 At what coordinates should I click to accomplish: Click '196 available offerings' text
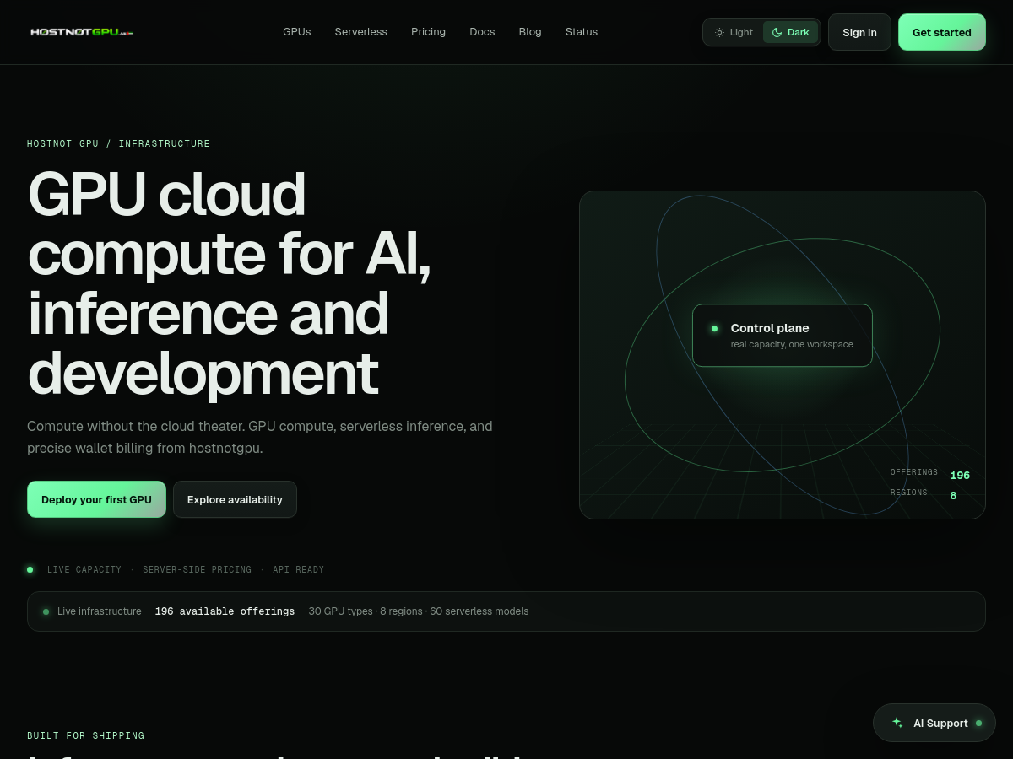[225, 611]
